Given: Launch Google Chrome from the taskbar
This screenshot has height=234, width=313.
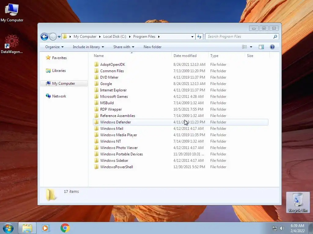Looking at the screenshot, I should coord(65,228).
